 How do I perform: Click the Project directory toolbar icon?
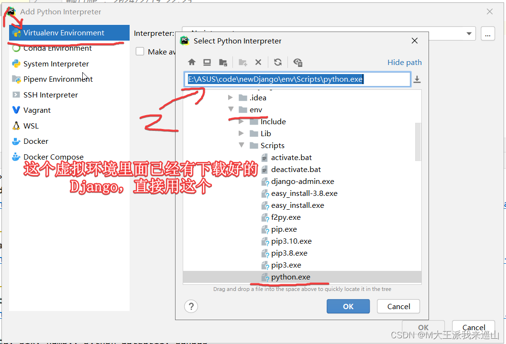[223, 62]
